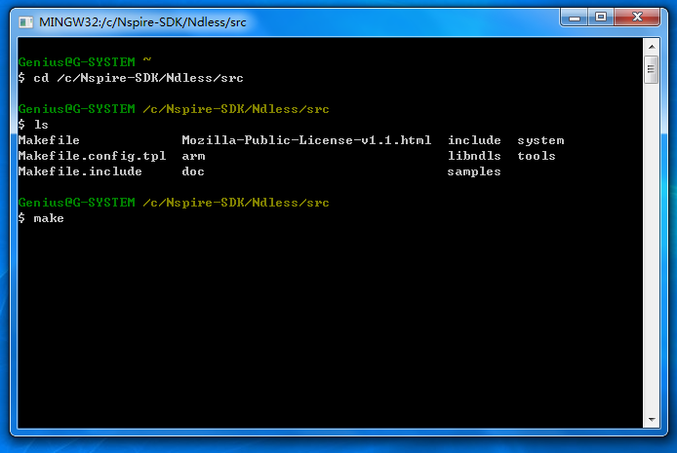Click the scrollbar down arrow
The height and width of the screenshot is (453, 677).
click(652, 419)
